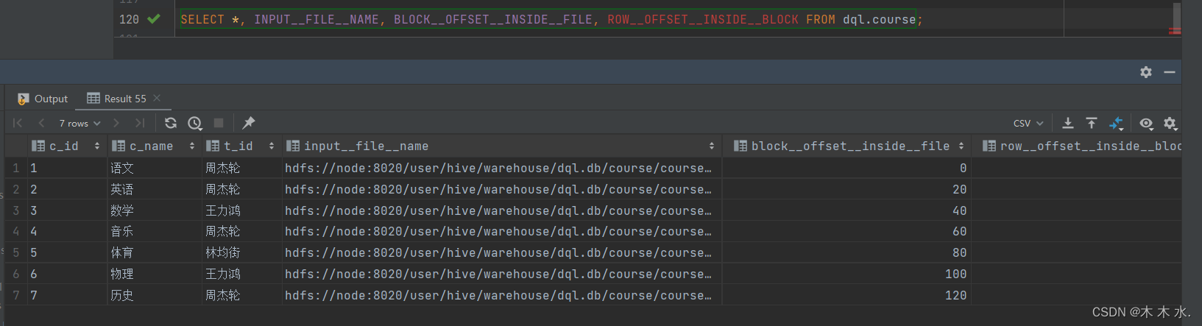Stop the running query
Image resolution: width=1202 pixels, height=326 pixels.
coord(219,123)
